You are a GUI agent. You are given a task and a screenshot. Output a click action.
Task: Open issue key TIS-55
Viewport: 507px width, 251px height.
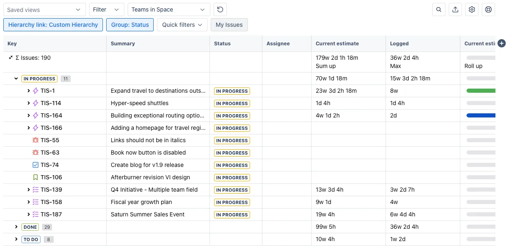click(x=50, y=140)
